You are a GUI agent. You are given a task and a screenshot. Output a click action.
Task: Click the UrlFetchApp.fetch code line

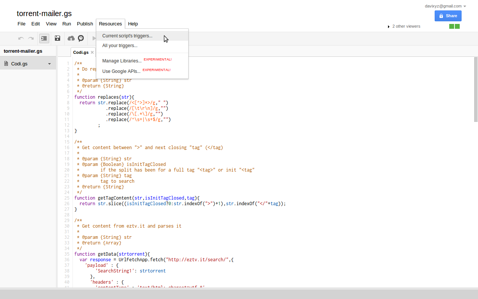coord(156,260)
